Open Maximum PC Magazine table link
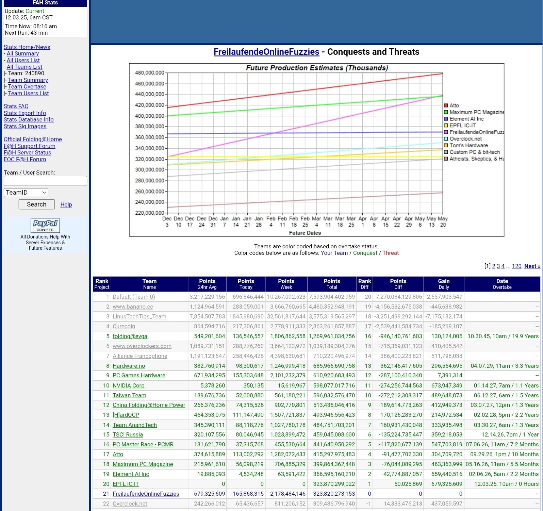Screen dimensions: 543x511 click(x=143, y=464)
